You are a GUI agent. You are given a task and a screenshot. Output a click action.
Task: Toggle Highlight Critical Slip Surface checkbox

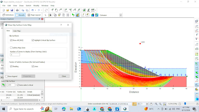32,40
